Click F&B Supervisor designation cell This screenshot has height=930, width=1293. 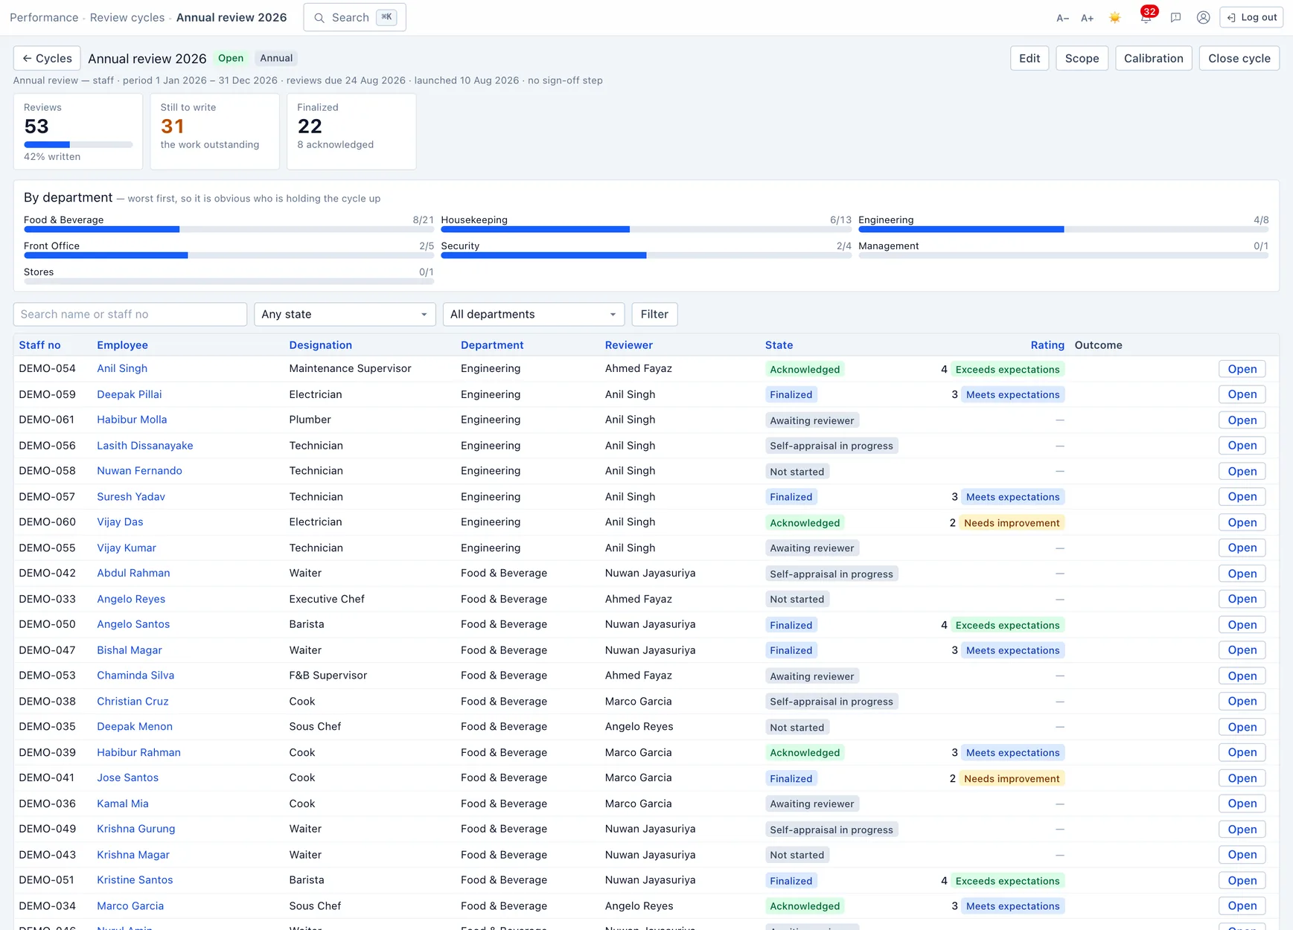coord(328,676)
